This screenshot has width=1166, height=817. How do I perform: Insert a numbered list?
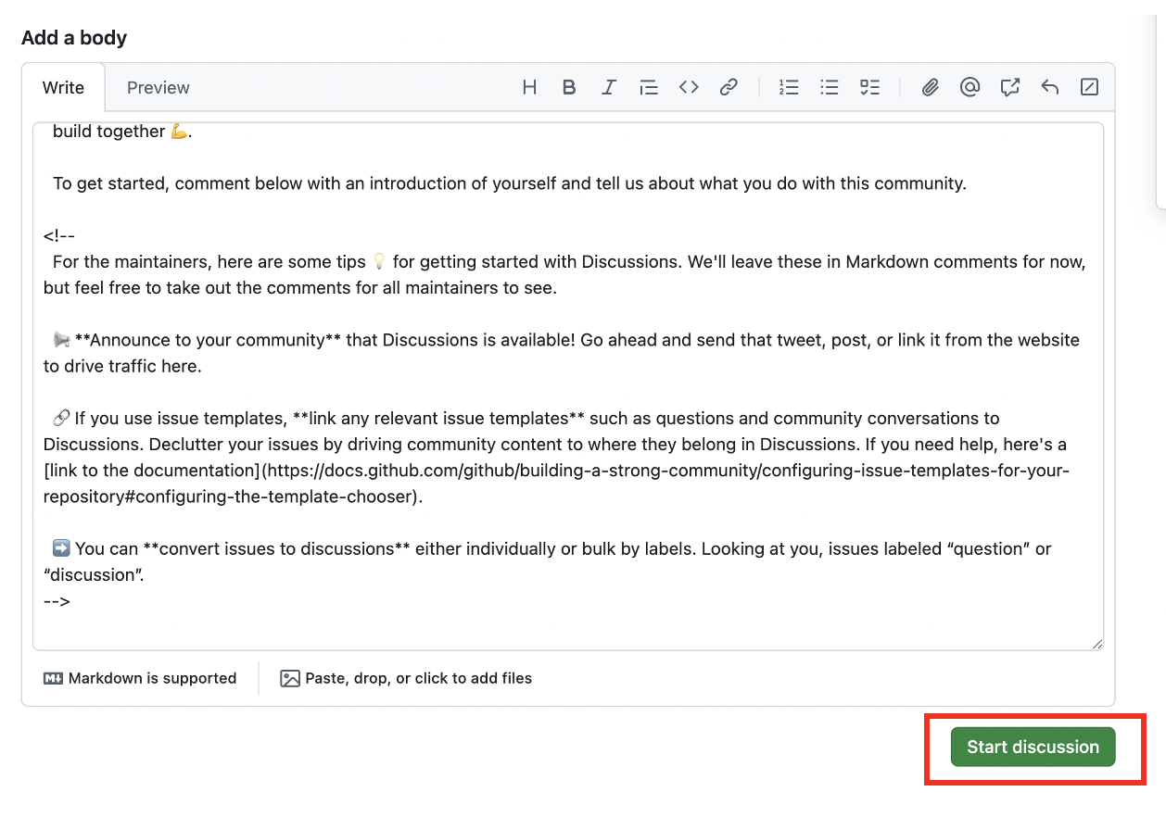coord(789,87)
